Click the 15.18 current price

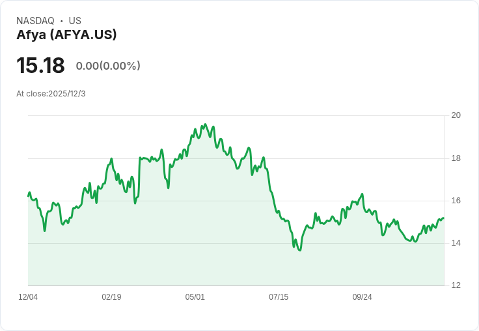coord(40,66)
